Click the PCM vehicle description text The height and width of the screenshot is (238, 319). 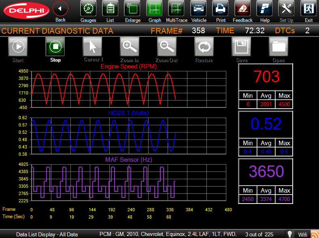pyautogui.click(x=168, y=234)
